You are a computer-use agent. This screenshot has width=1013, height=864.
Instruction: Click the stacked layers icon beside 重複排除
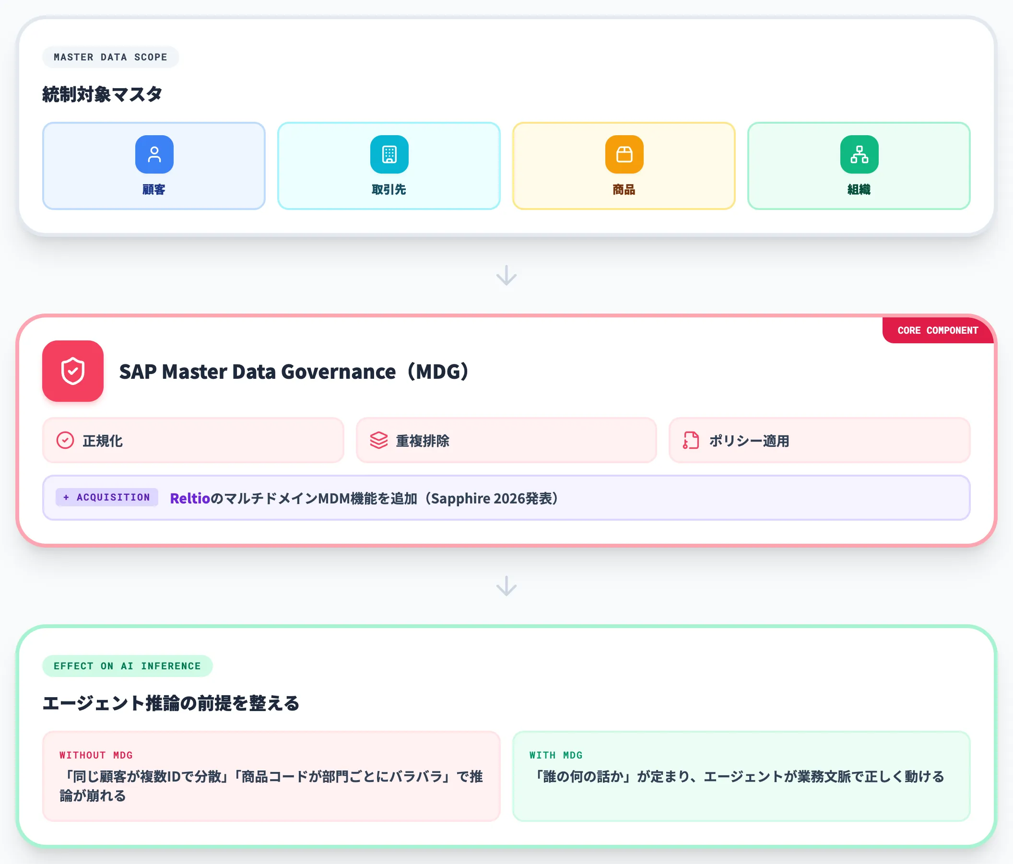pyautogui.click(x=379, y=440)
